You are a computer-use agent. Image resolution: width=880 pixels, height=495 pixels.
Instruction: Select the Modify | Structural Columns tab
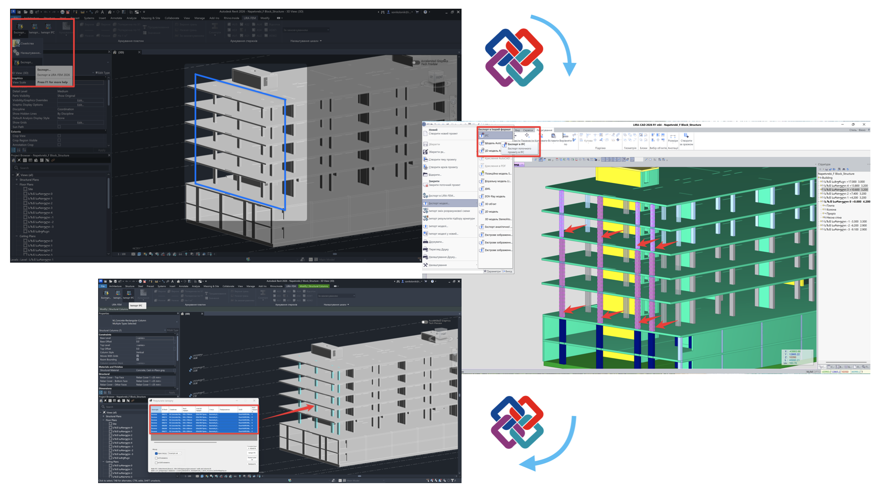tap(314, 286)
